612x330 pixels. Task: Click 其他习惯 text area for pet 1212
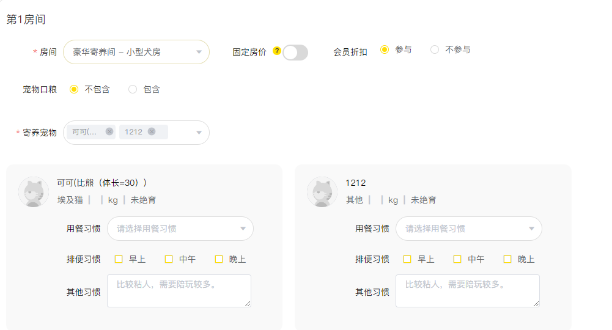point(468,291)
